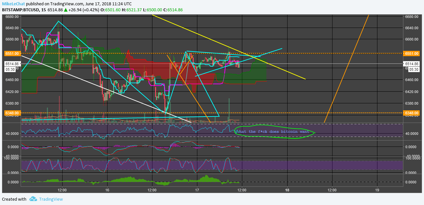Click 6680.00 on the right price scale
Viewport: 424px width, 205px height.
coord(412,17)
